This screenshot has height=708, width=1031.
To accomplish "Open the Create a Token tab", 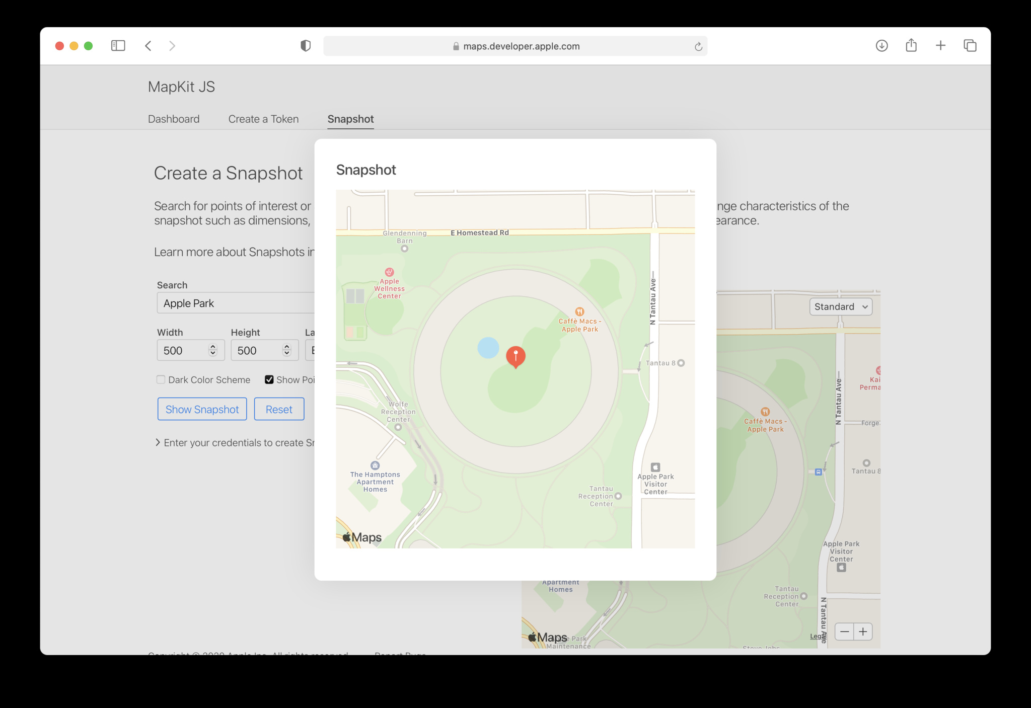I will click(x=263, y=119).
